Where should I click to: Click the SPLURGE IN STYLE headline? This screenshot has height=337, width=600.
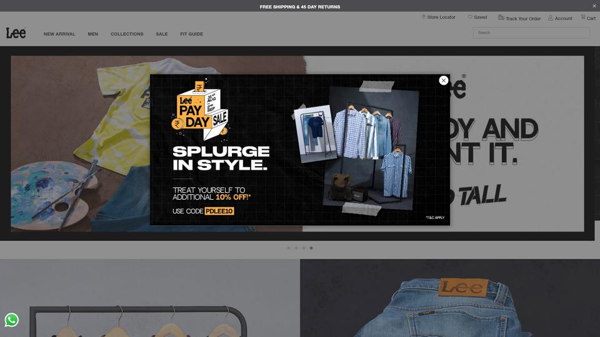click(221, 158)
